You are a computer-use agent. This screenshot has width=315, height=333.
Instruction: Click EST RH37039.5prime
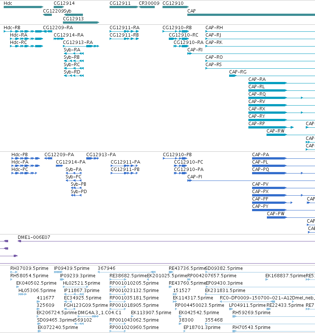[14, 272]
